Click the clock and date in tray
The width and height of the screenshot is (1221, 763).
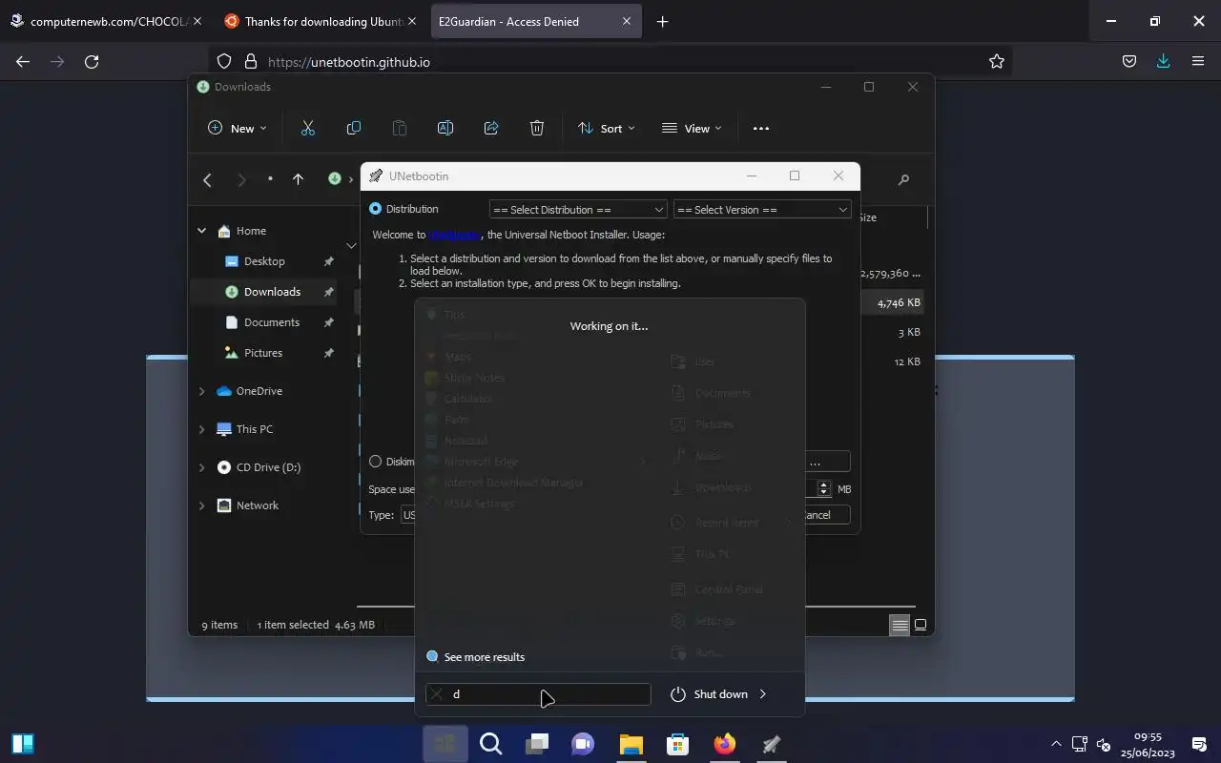tap(1148, 745)
